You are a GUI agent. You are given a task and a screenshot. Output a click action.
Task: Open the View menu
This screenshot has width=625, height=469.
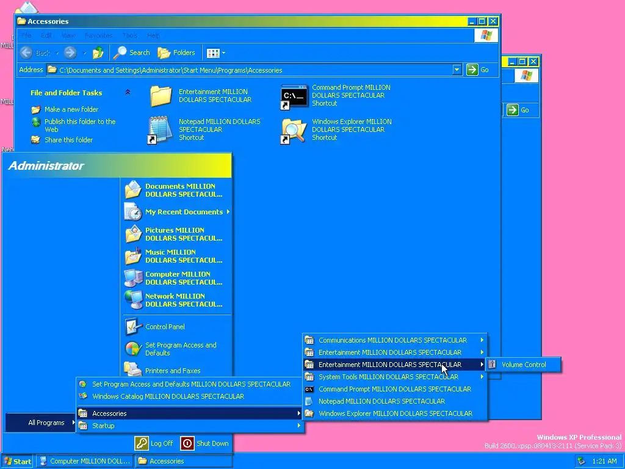68,35
